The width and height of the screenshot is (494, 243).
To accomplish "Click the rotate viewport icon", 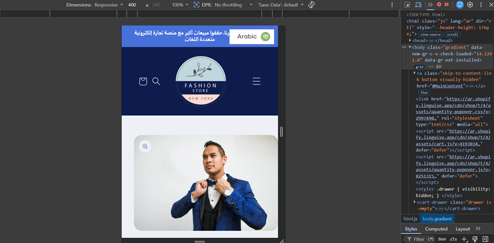I will pyautogui.click(x=311, y=5).
